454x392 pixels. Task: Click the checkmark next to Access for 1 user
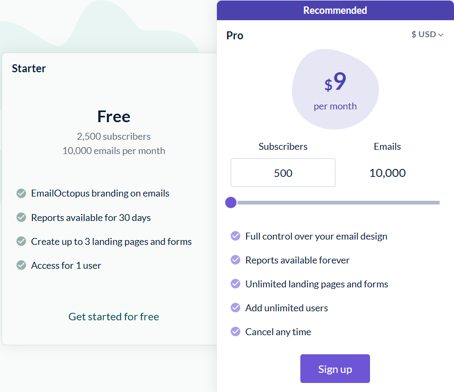point(21,265)
